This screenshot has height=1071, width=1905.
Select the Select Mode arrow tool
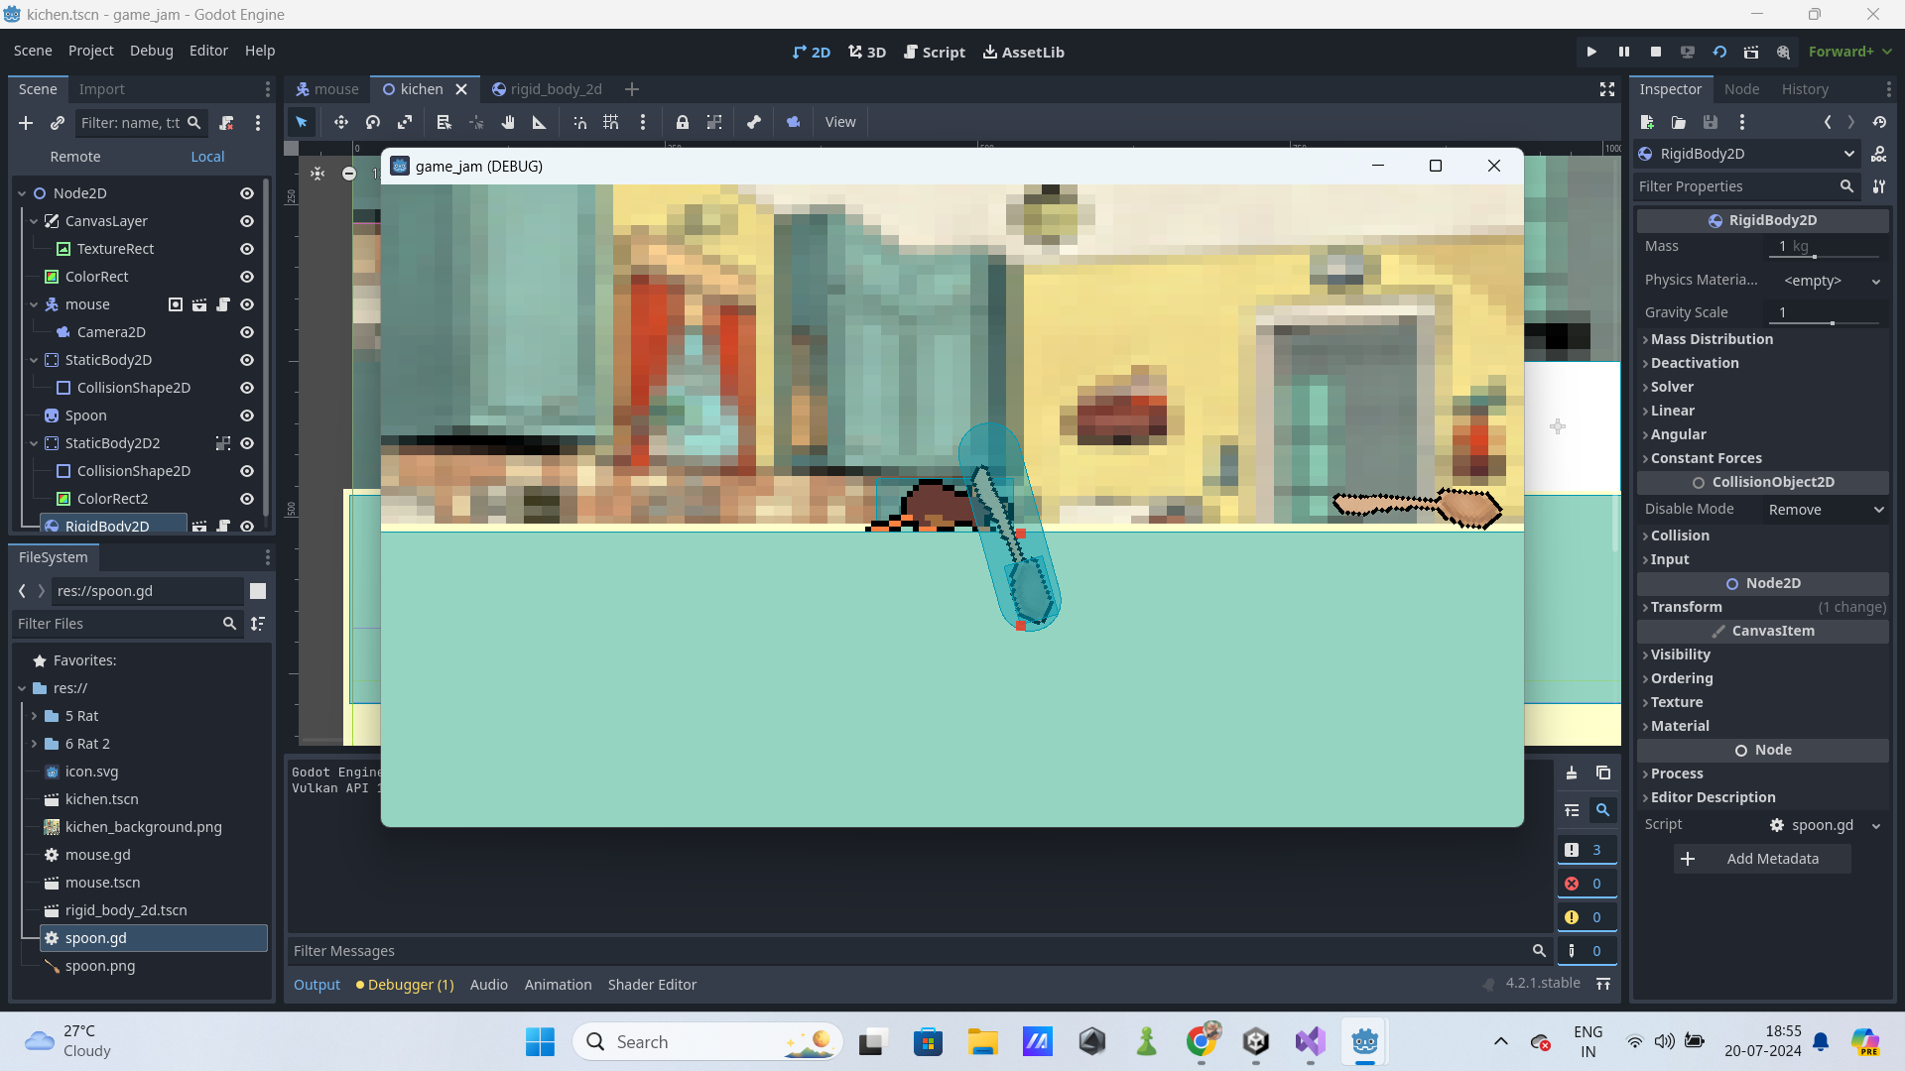click(x=302, y=122)
